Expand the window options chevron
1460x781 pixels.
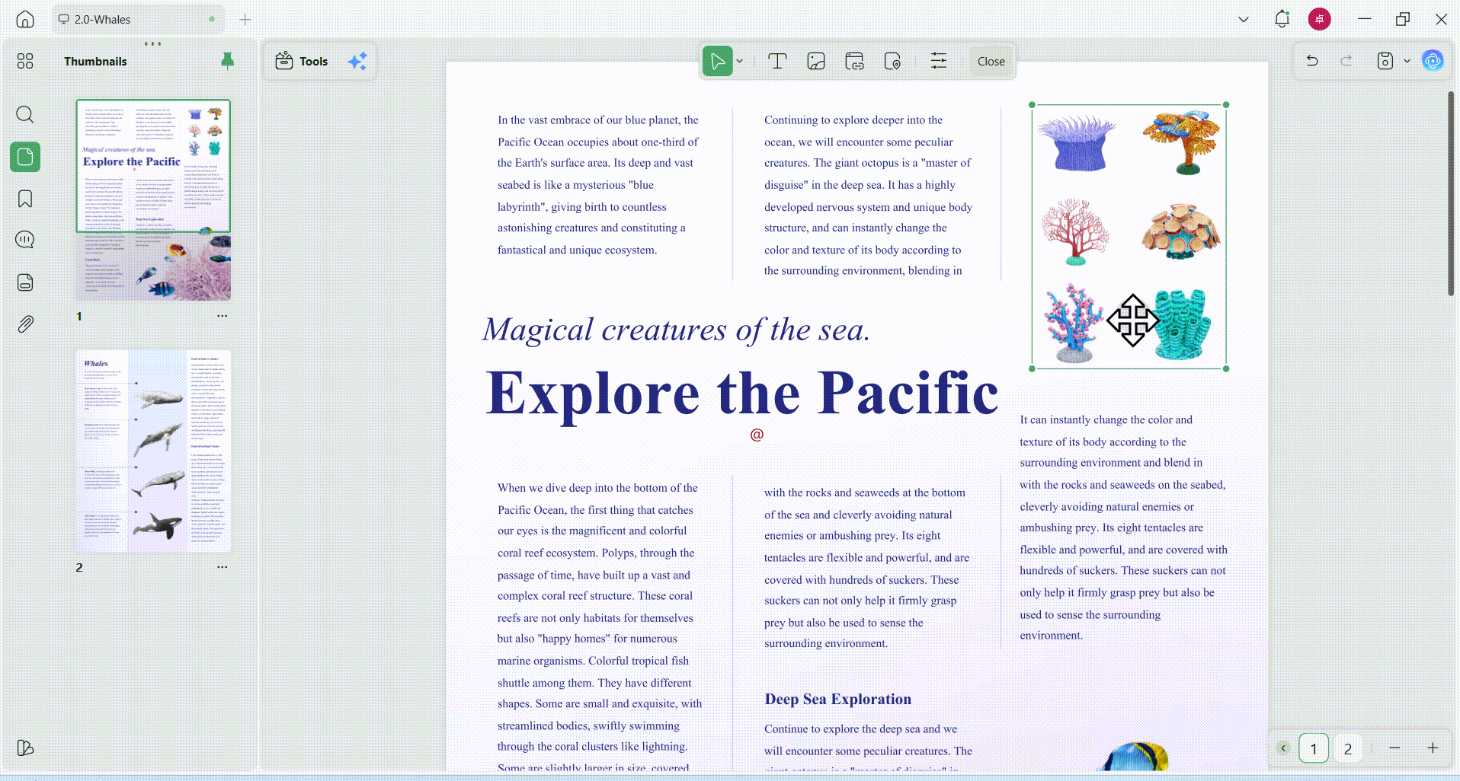(1244, 20)
